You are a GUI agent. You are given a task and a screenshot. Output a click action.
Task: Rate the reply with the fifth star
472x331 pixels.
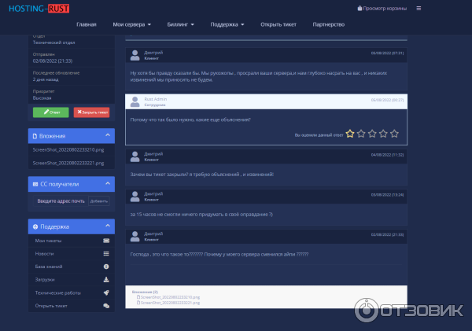pyautogui.click(x=394, y=134)
